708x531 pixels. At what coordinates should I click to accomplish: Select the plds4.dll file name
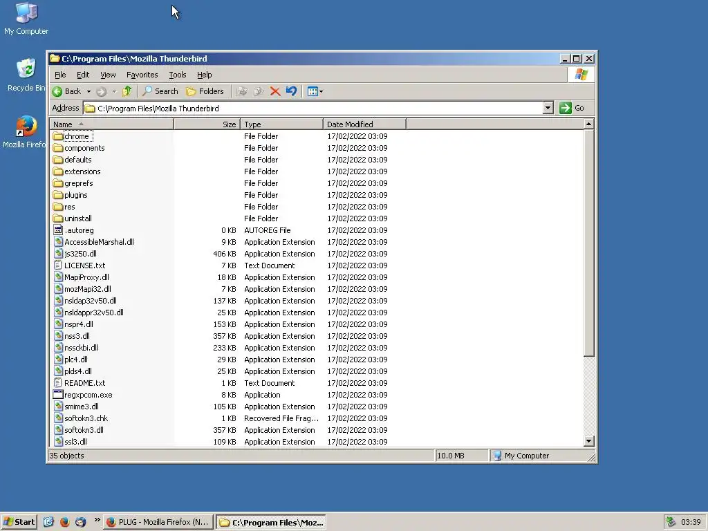coord(78,371)
